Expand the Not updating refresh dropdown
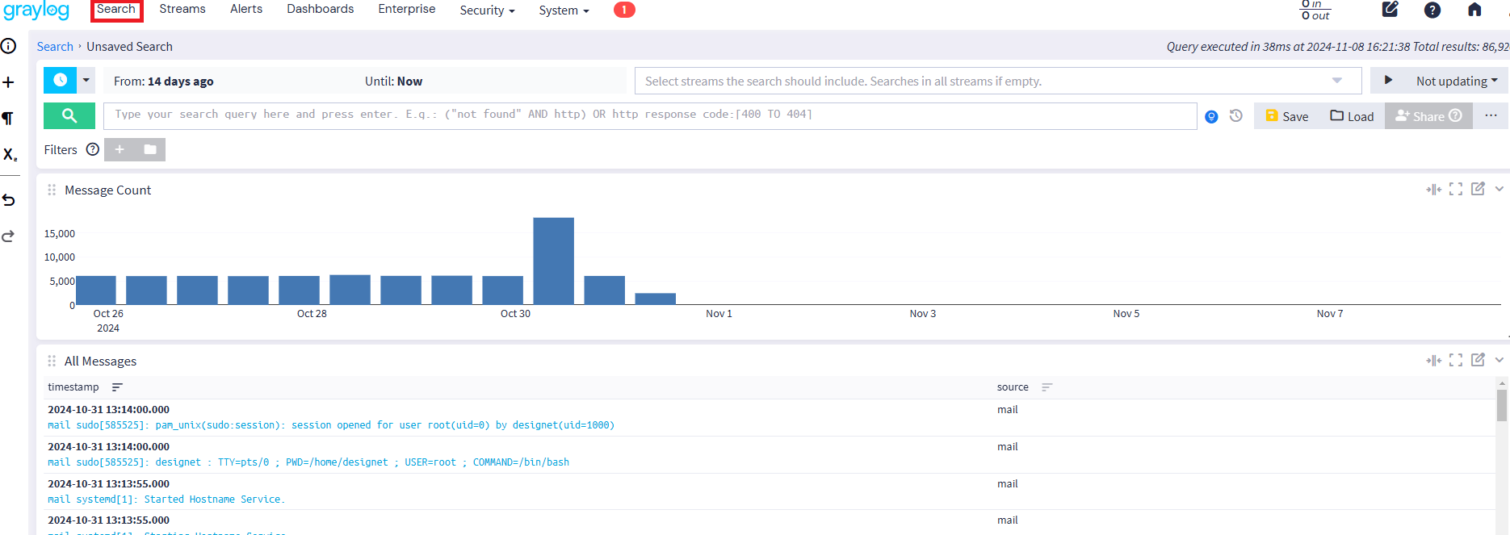The width and height of the screenshot is (1510, 535). 1456,81
